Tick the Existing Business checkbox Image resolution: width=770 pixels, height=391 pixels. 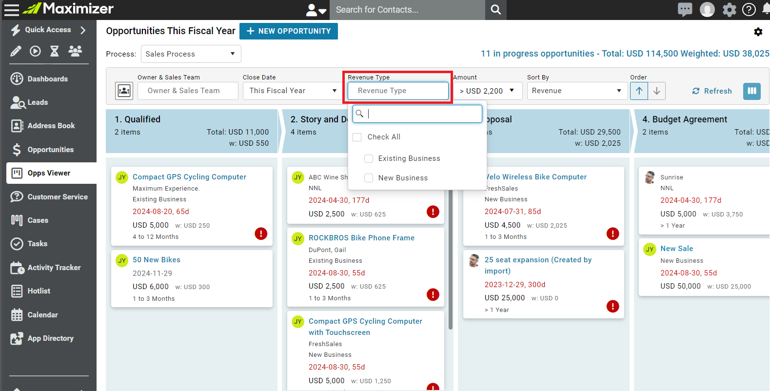[369, 158]
